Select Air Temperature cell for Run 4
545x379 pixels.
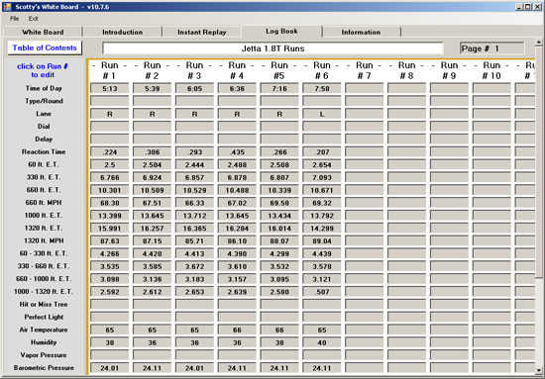click(237, 331)
